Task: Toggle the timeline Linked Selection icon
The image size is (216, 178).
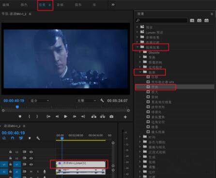Action: (x=21, y=138)
